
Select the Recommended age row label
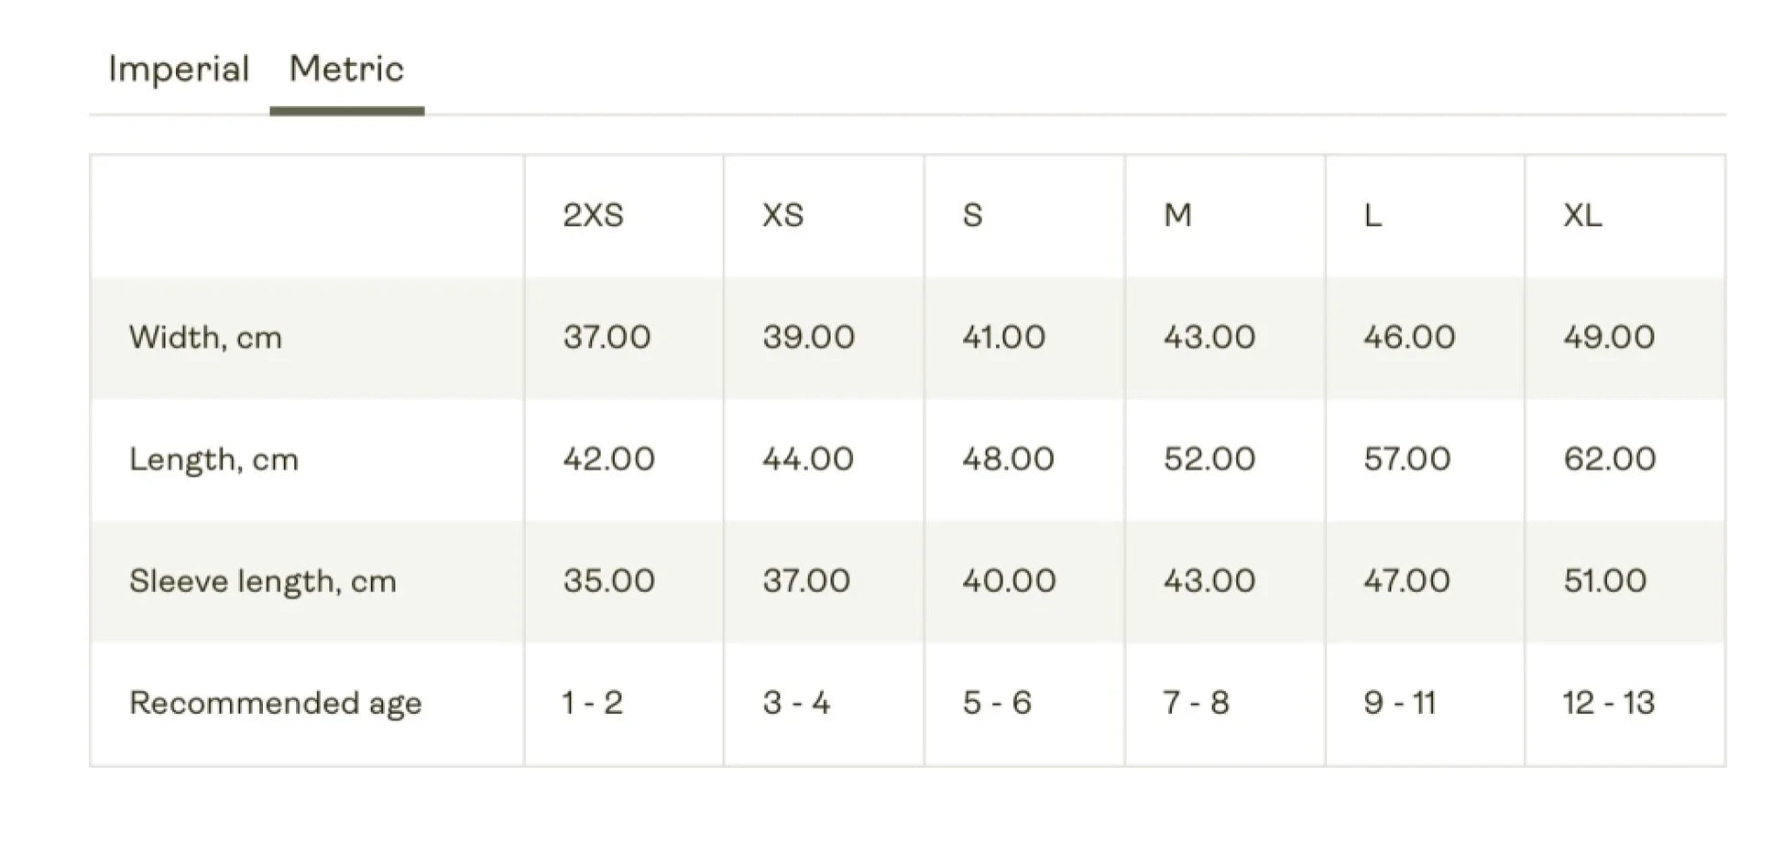(275, 703)
